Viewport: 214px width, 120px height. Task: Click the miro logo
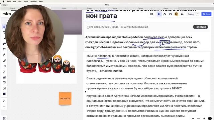pyautogui.click(x=7, y=14)
